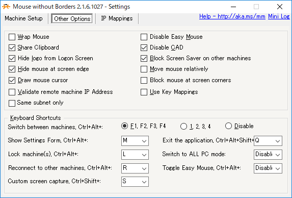Click 'Switch between machines, Ctrl+Alt+:' label
Image resolution: width=292 pixels, height=198 pixels.
click(56, 127)
